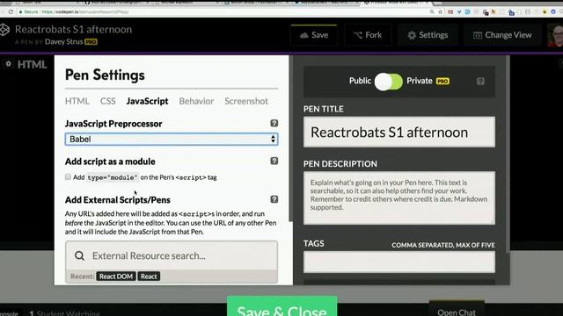Image resolution: width=563 pixels, height=316 pixels.
Task: Click the pen title Reactrobats S1 afternoon
Action: pos(73,29)
